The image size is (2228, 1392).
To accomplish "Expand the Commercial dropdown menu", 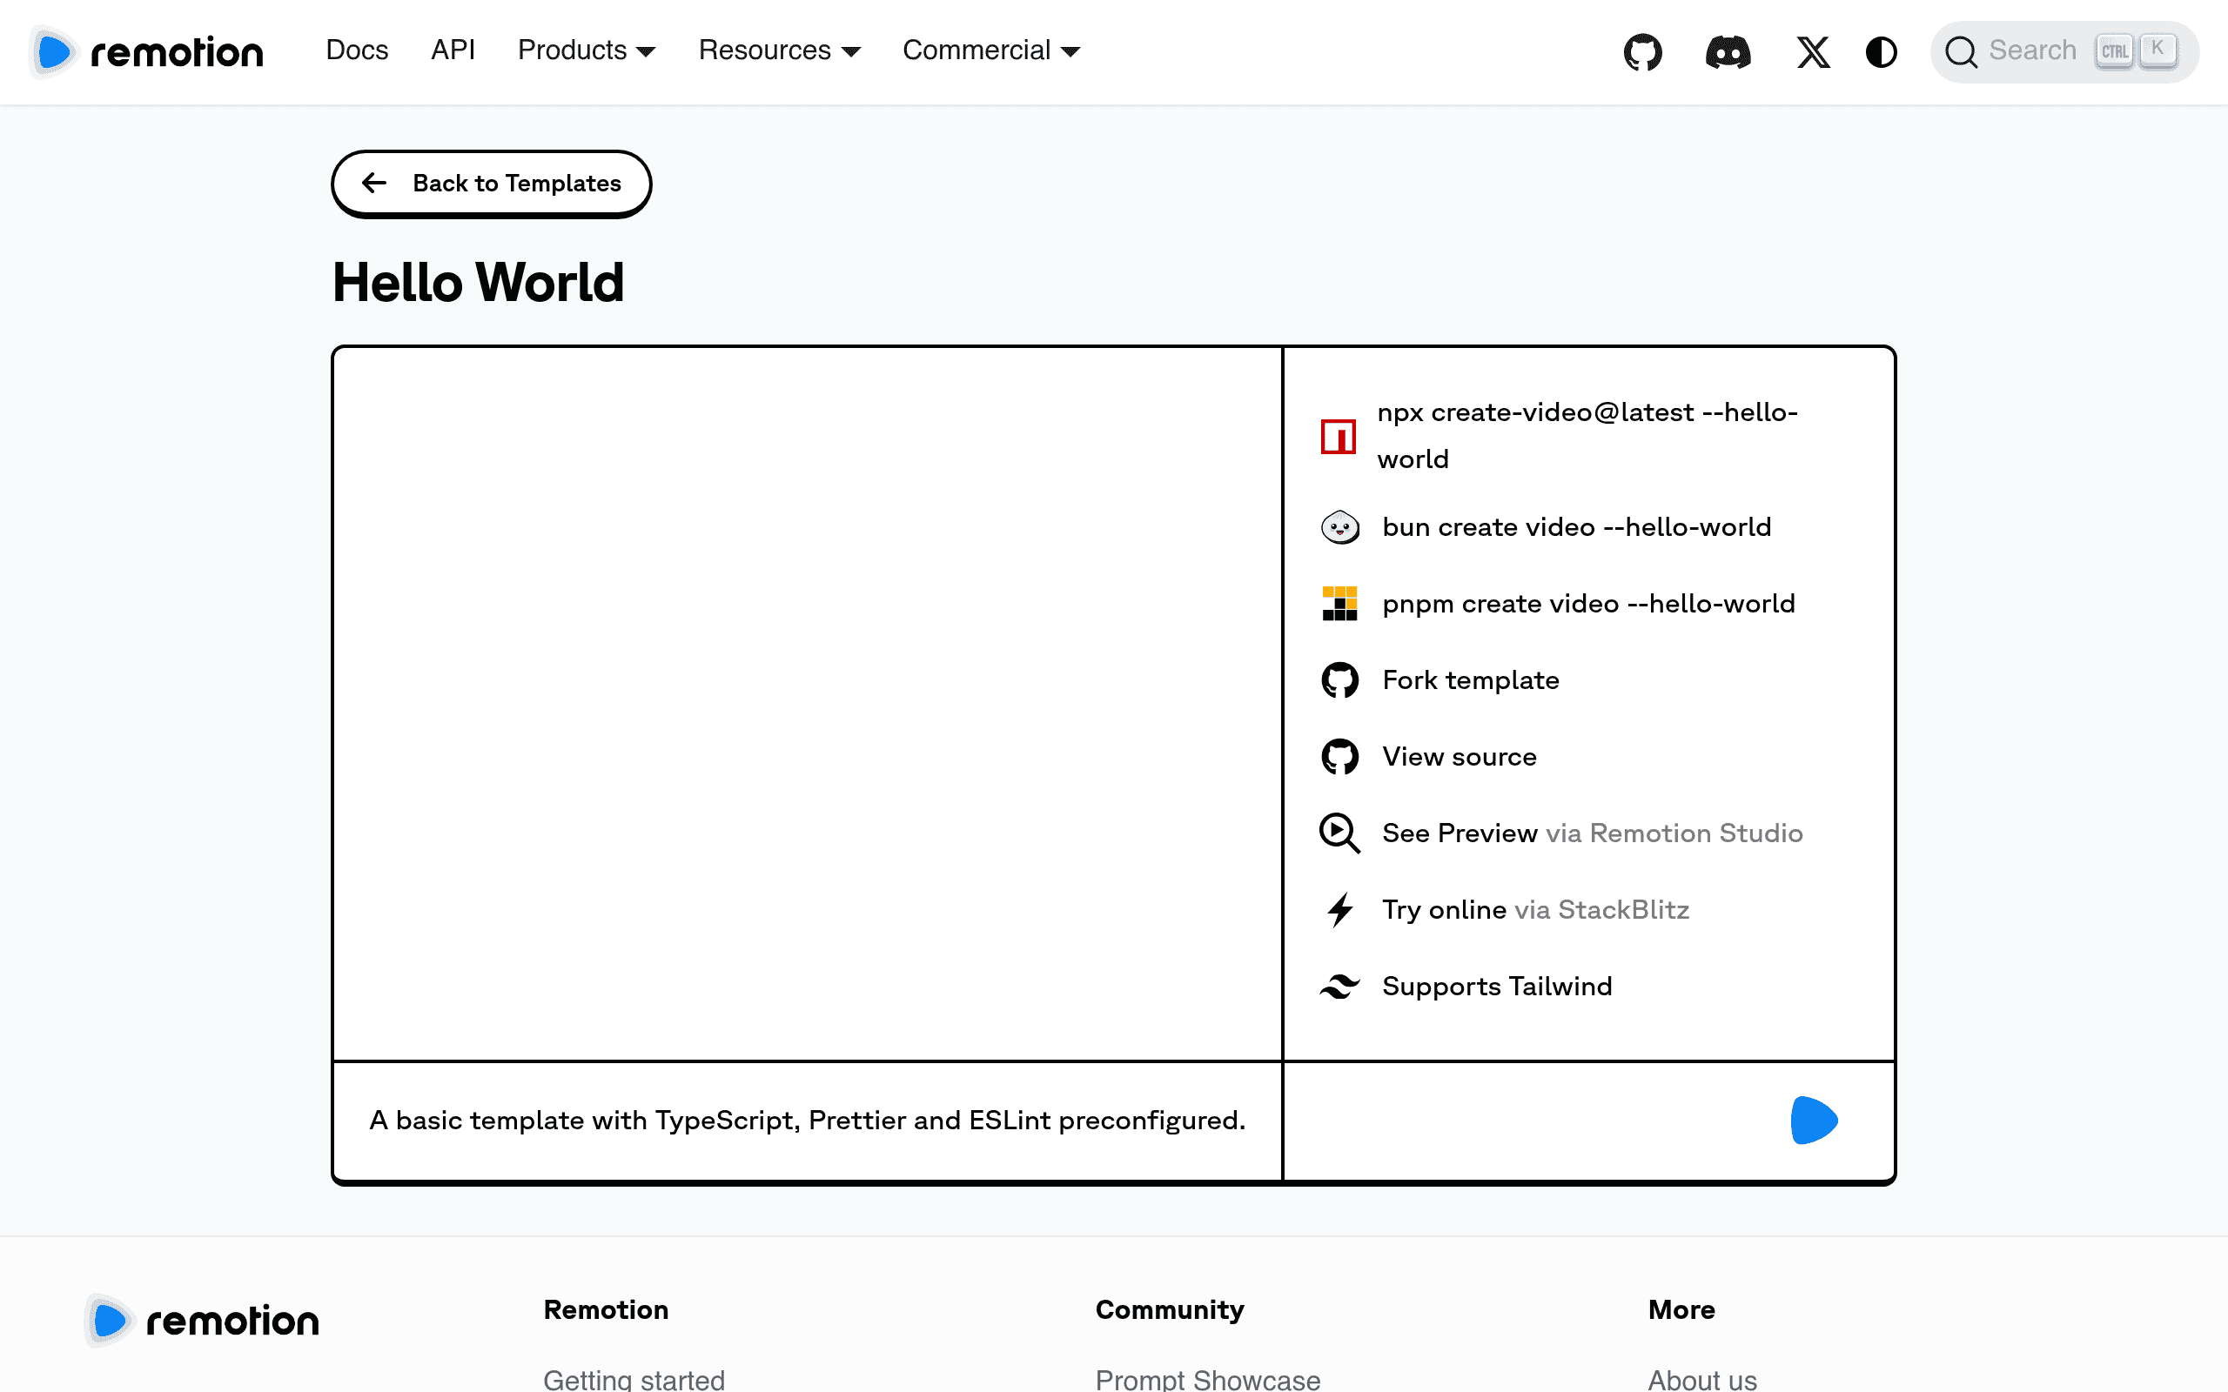I will pyautogui.click(x=990, y=50).
